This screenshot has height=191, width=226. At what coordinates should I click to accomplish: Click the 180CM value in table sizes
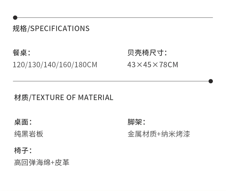click(x=86, y=65)
